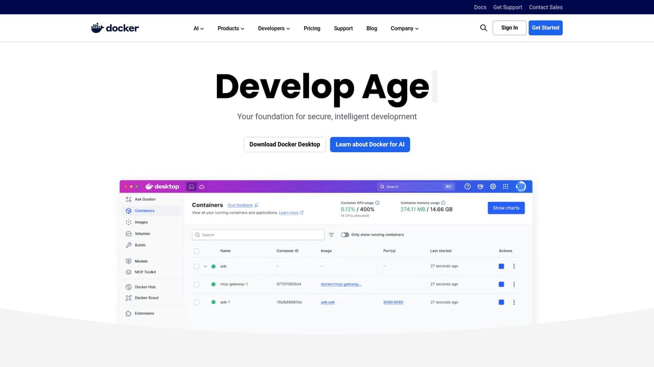
Task: Click the Get Started button
Action: tap(546, 28)
